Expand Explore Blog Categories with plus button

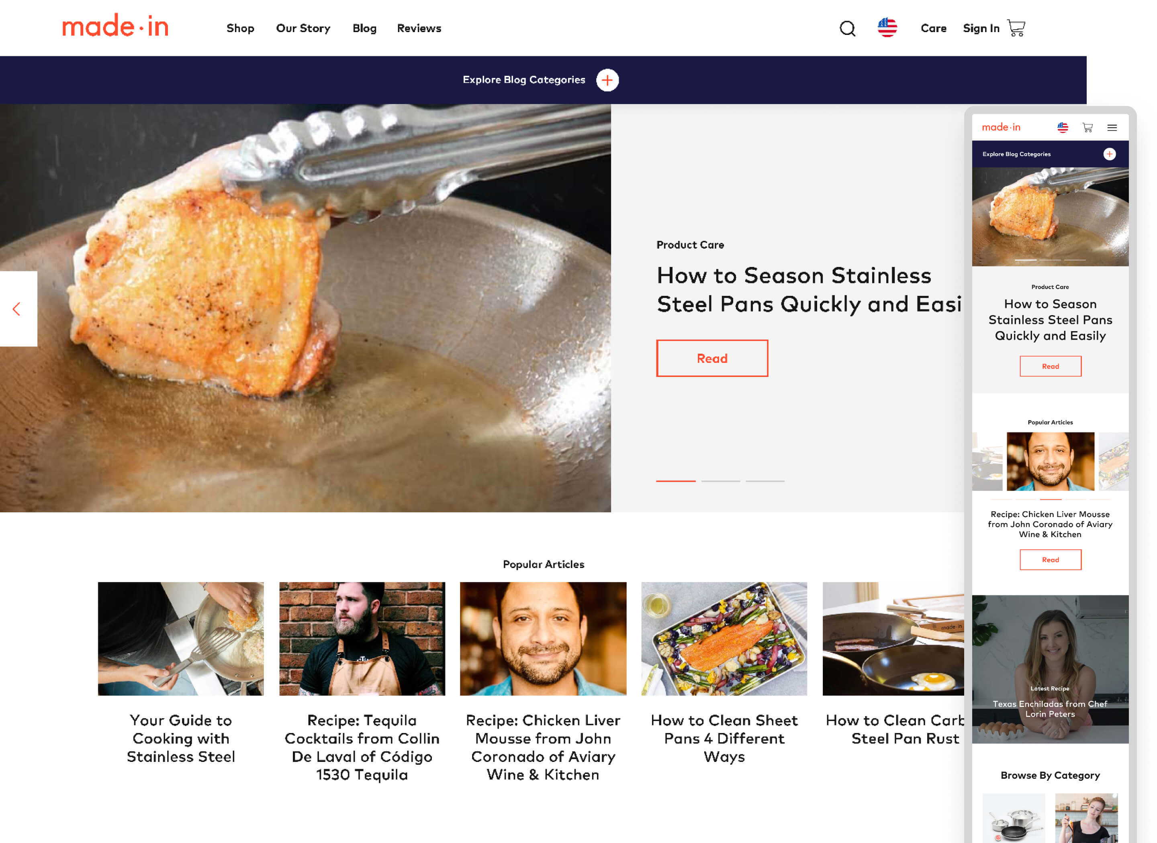tap(607, 80)
